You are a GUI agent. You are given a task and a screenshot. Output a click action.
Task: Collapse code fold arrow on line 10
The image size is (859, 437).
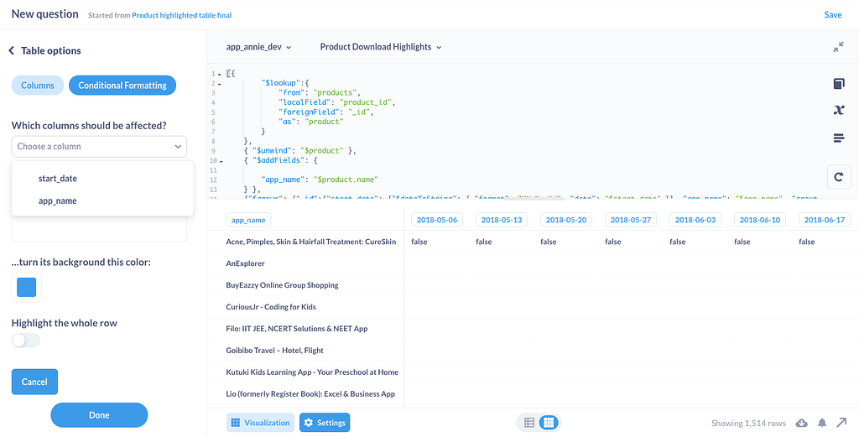click(220, 162)
